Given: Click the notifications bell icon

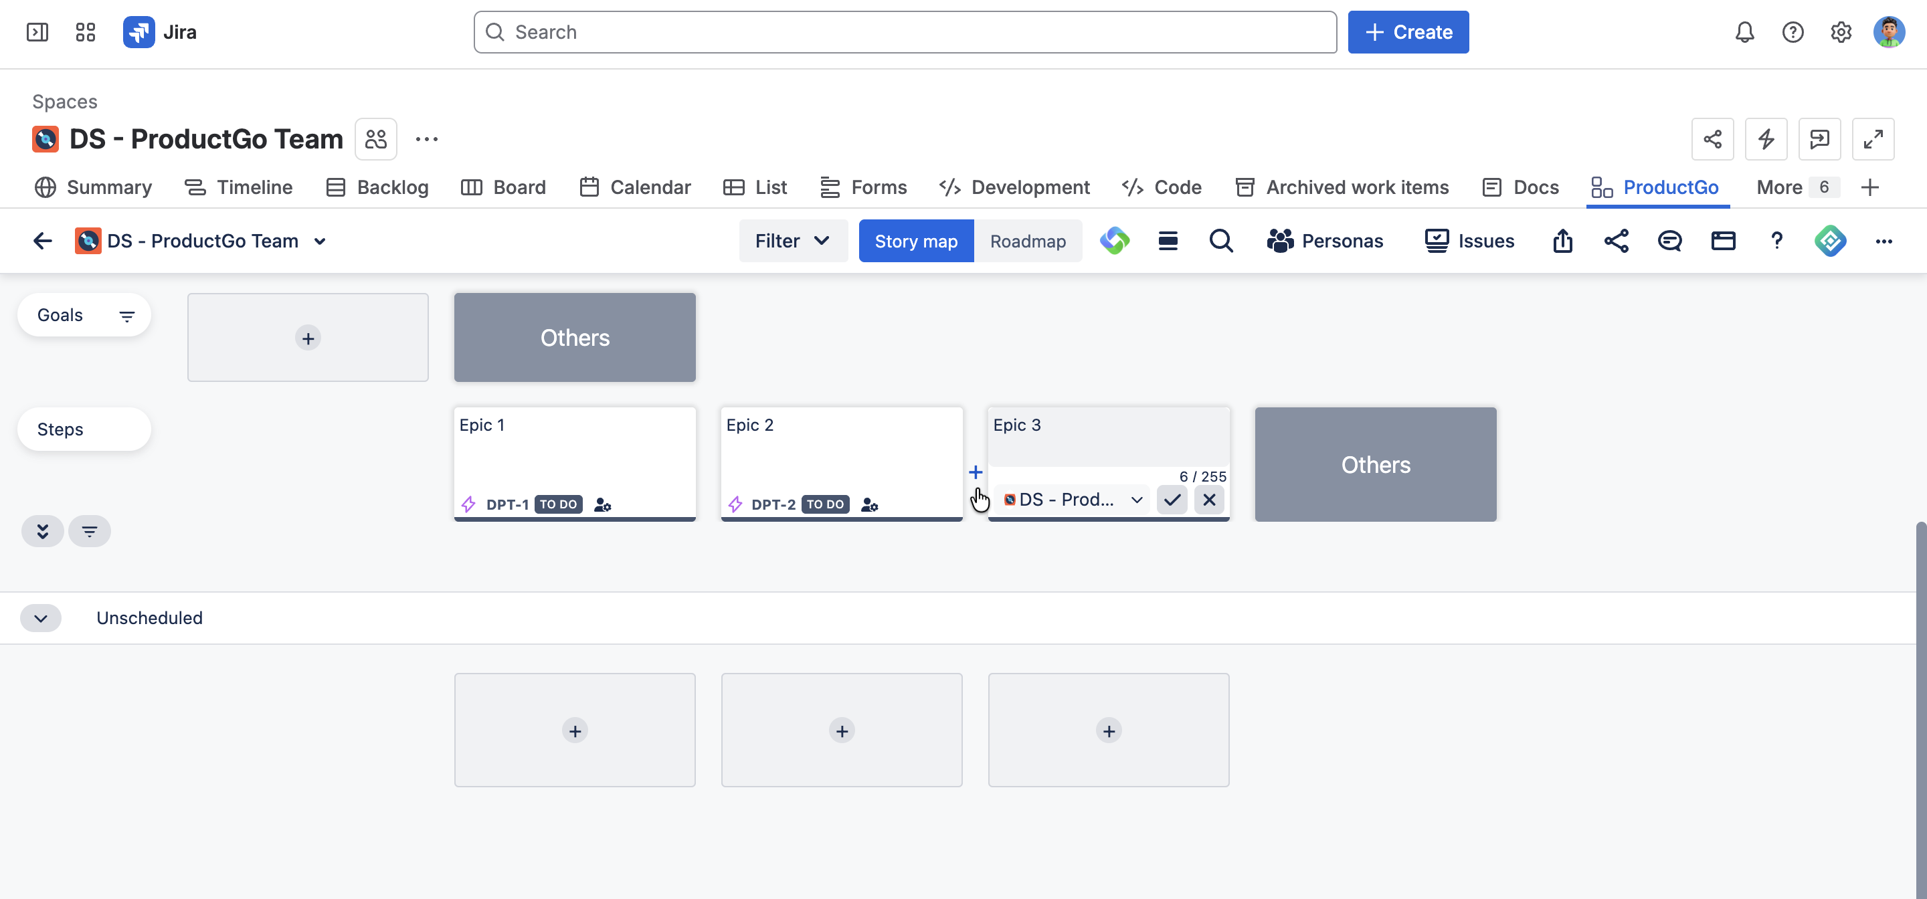Looking at the screenshot, I should tap(1744, 32).
